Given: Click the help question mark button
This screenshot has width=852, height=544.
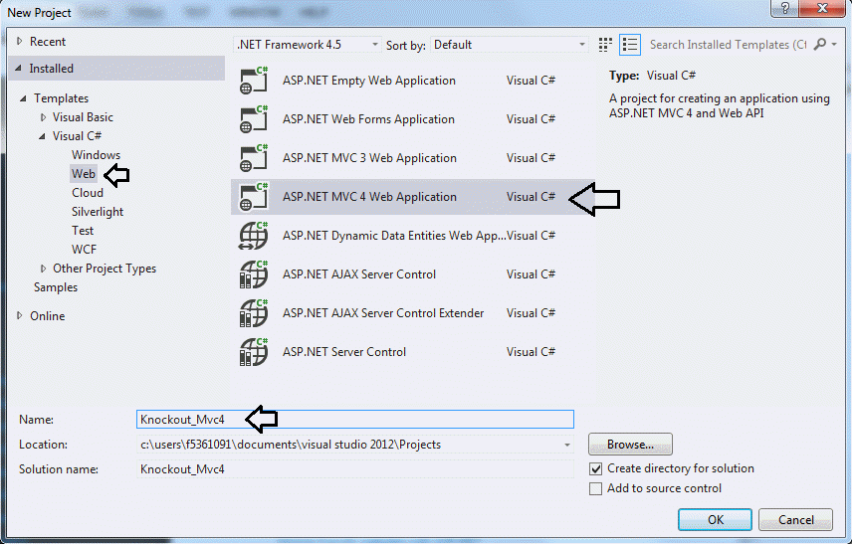Looking at the screenshot, I should (784, 8).
